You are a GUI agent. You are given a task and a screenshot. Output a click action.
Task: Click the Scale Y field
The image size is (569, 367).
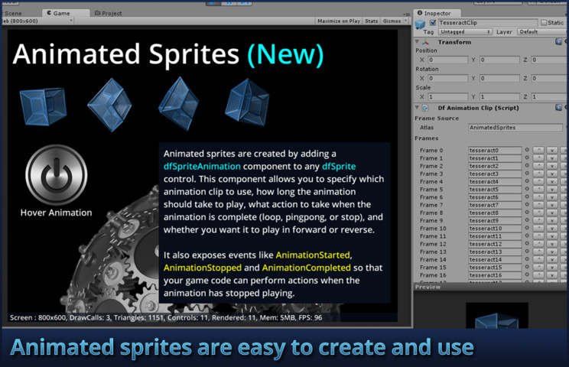(499, 97)
